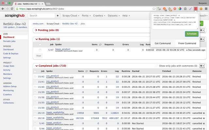Image resolution: width=209 pixels, height=130 pixels.
Task: Tick the checkbox for job 13/42
Action: (35, 77)
